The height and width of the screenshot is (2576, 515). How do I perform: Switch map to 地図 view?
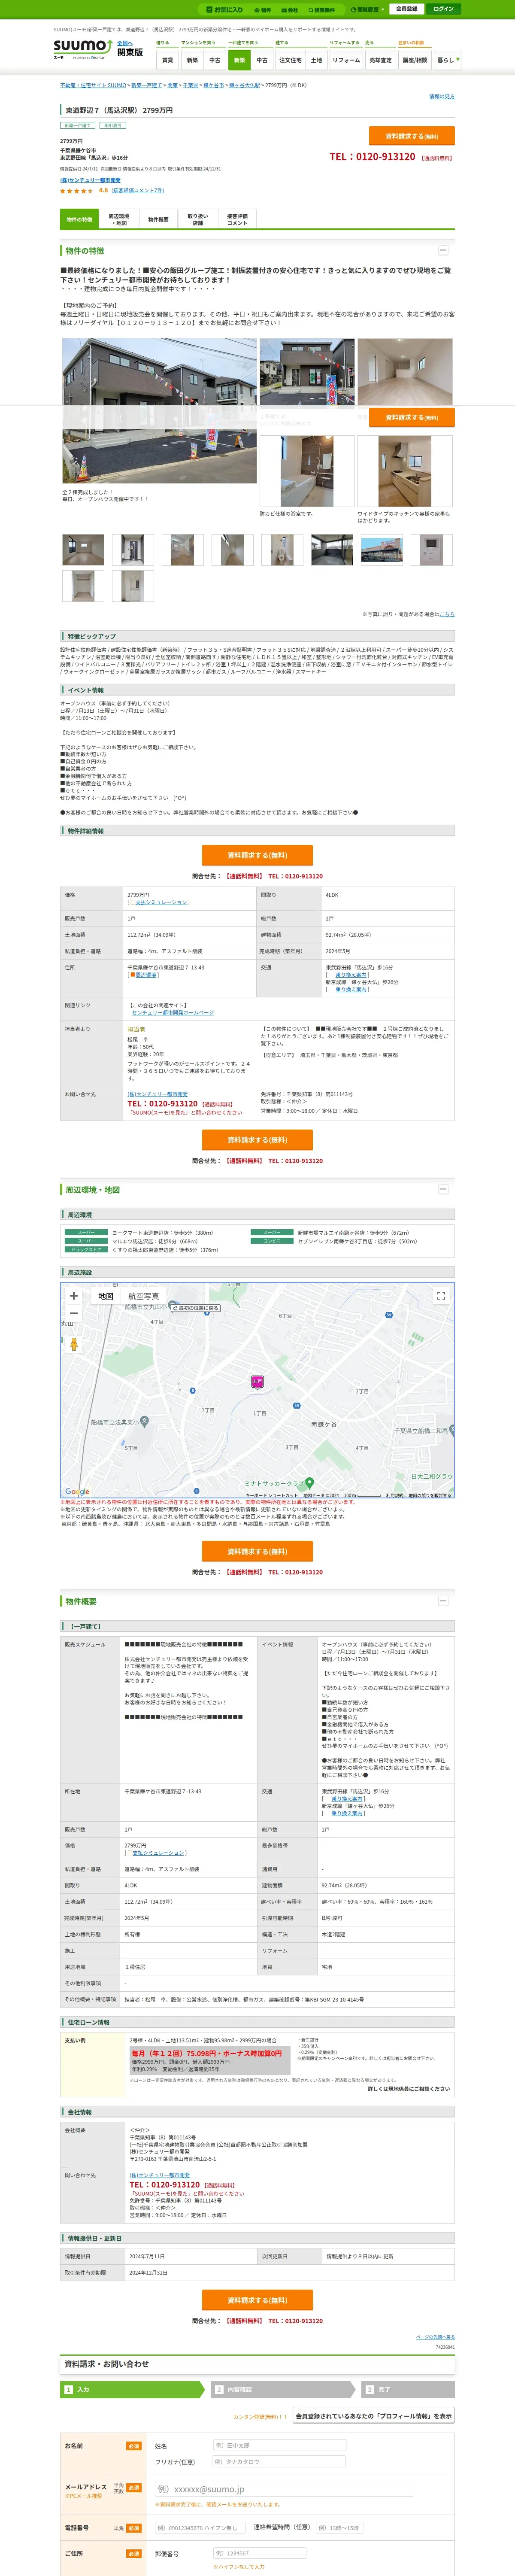(x=105, y=1296)
